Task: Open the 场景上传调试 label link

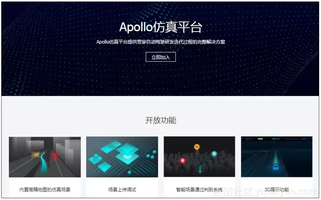Action: pyautogui.click(x=122, y=190)
